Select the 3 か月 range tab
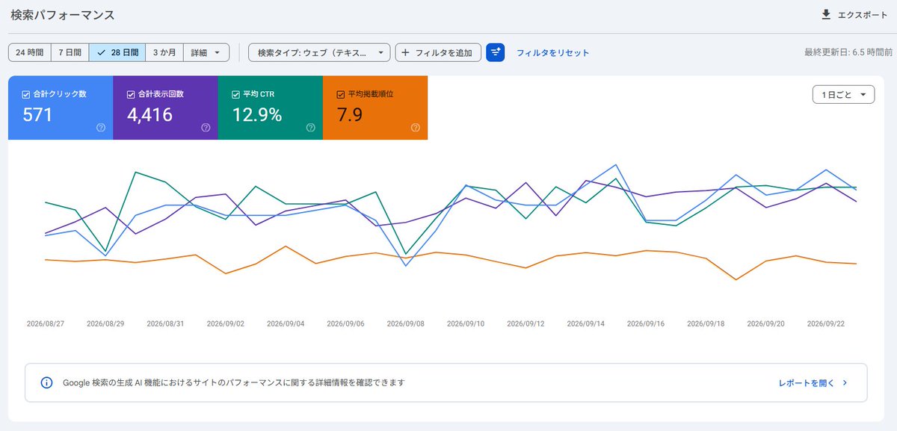Screen dimensions: 897x431 [x=164, y=52]
